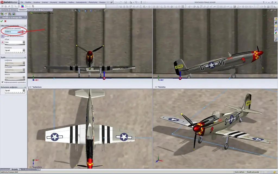Collapse the Scala section
The image size is (278, 174).
tap(25, 57)
